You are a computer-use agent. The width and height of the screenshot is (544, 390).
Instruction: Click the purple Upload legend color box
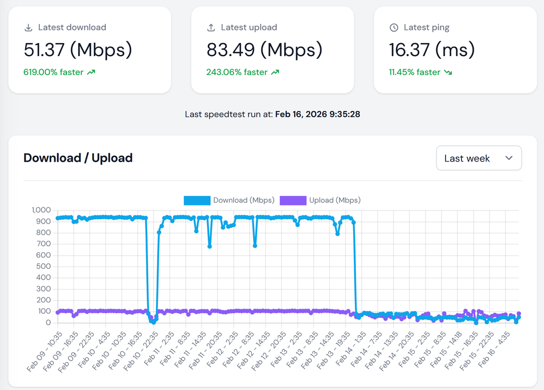point(293,200)
